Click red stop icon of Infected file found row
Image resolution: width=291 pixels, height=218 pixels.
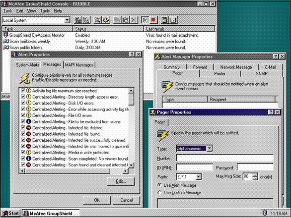pyautogui.click(x=28, y=134)
